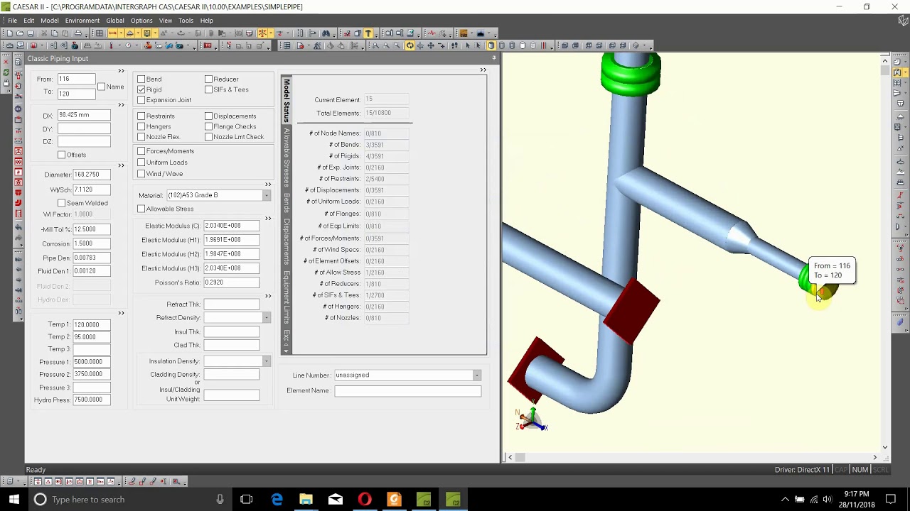This screenshot has height=511, width=910.
Task: Click the Temp 1 value field
Action: pyautogui.click(x=92, y=324)
